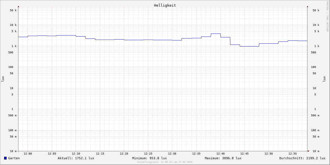Click the right axis 10 m label

pyautogui.click(x=316, y=151)
